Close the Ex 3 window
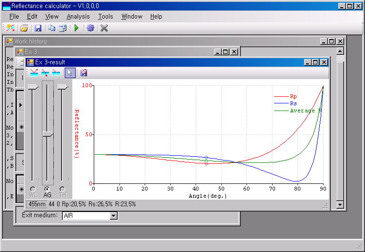 pos(234,52)
